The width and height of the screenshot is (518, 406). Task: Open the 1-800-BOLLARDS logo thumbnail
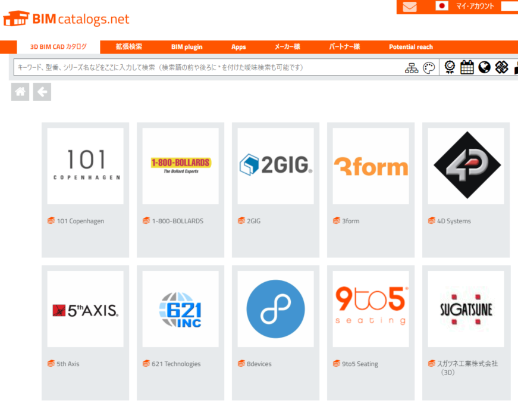(180, 166)
